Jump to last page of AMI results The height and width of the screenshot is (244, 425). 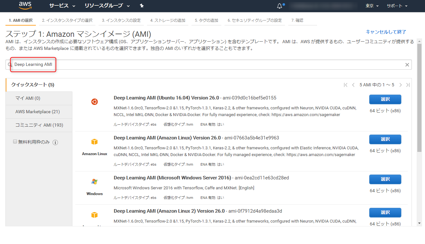408,85
